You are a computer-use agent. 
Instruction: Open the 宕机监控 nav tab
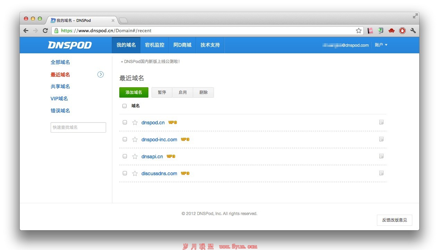click(x=155, y=45)
